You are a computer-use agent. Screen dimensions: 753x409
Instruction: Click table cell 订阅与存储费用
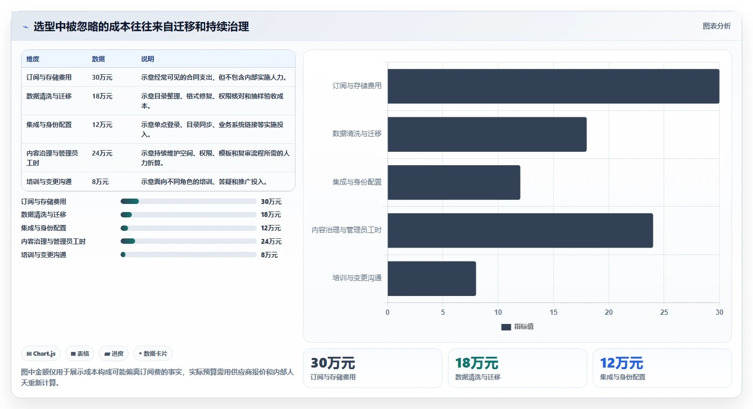pyautogui.click(x=49, y=77)
